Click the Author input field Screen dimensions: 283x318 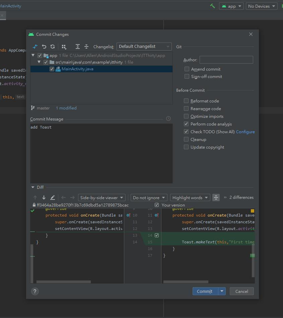(226, 60)
